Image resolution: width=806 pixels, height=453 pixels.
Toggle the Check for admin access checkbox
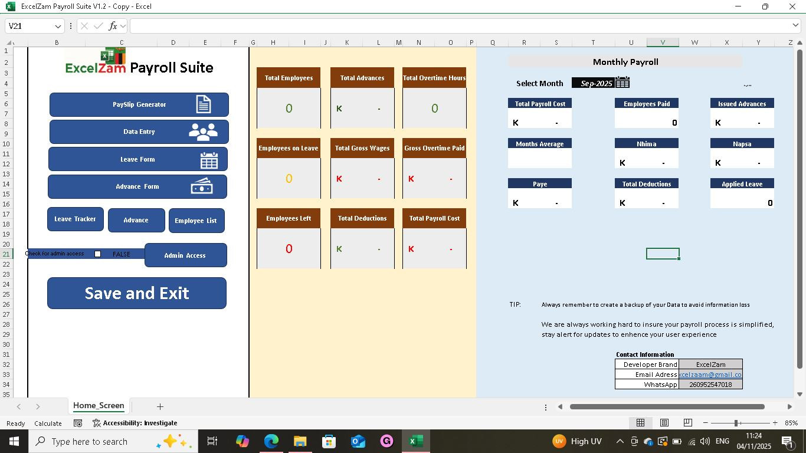(97, 254)
